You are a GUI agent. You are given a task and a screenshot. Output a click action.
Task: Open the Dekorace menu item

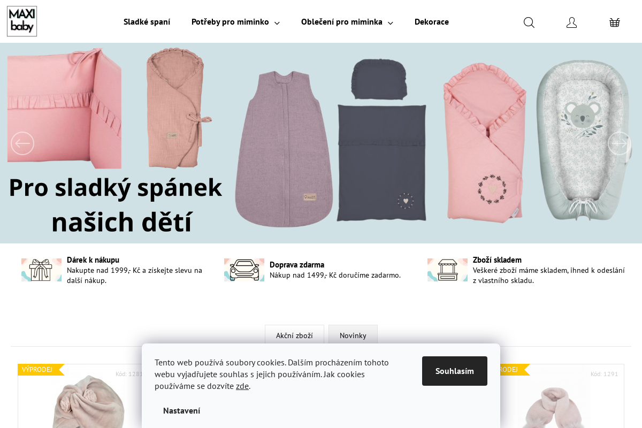432,22
